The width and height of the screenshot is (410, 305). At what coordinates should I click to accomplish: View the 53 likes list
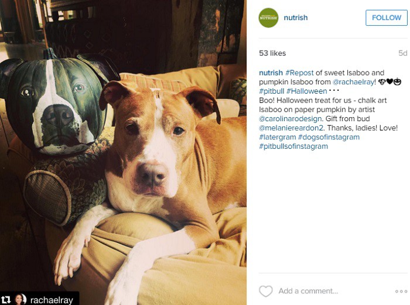[x=272, y=53]
